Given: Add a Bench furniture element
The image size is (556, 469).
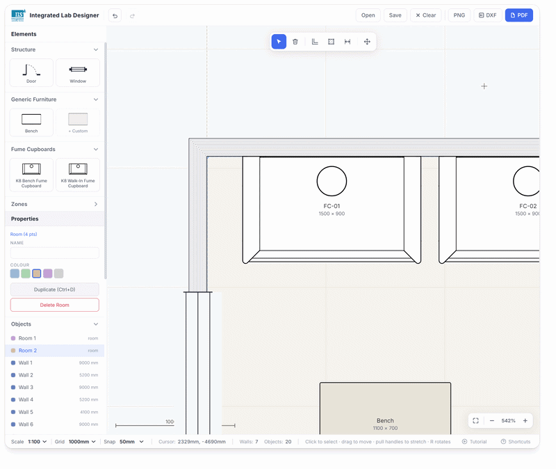Looking at the screenshot, I should pyautogui.click(x=31, y=122).
